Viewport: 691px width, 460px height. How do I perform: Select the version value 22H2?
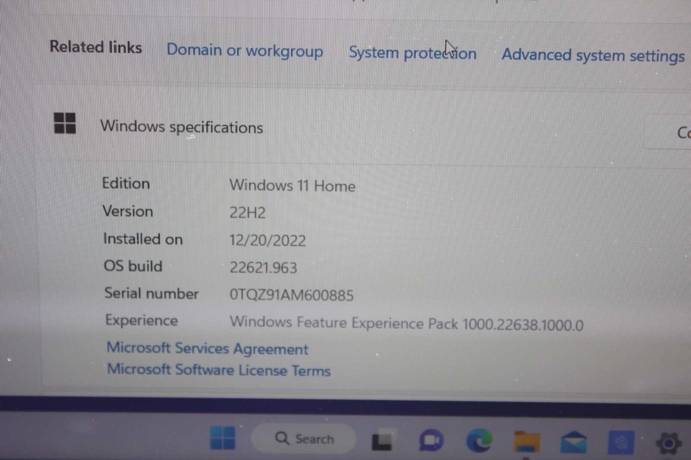247,213
